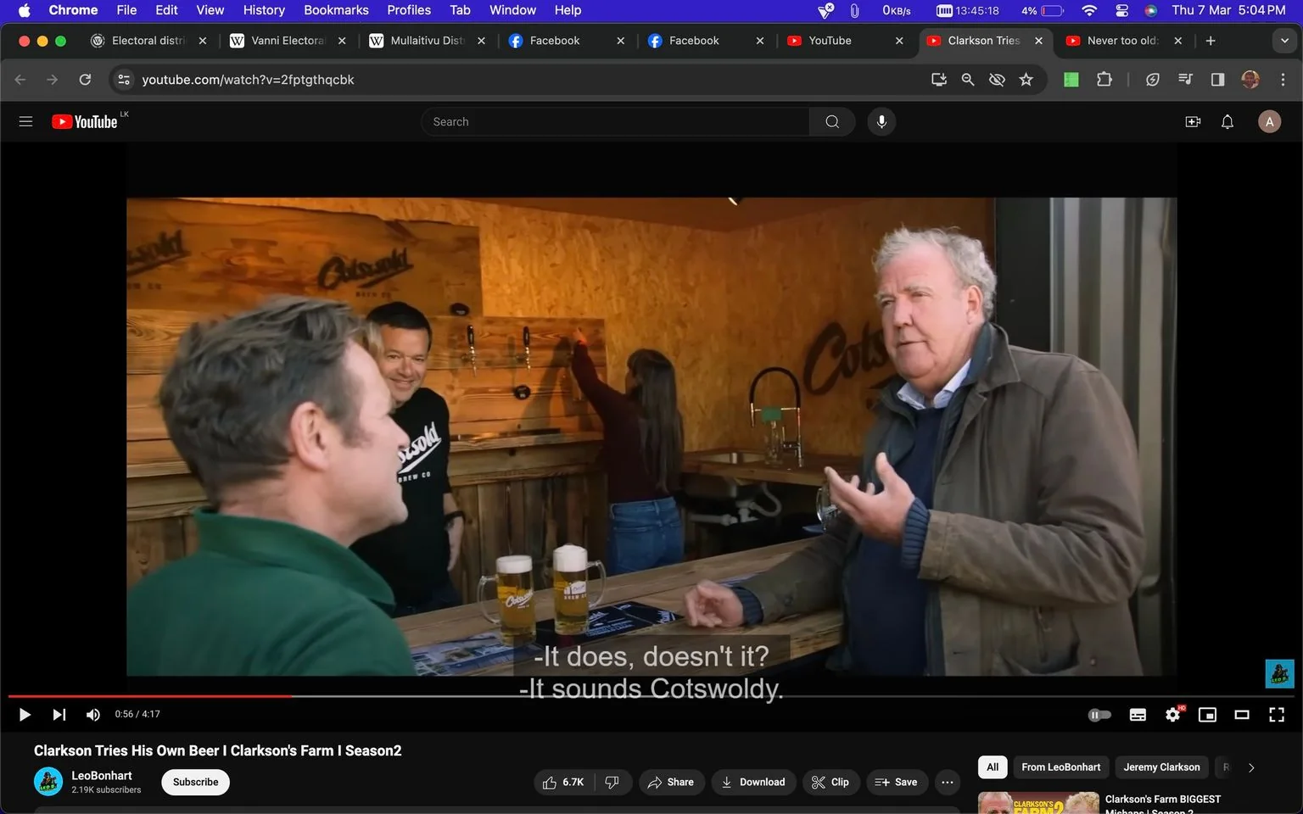Open the zoom magnifier in address bar
Screen dimensions: 1303x814
pyautogui.click(x=968, y=79)
